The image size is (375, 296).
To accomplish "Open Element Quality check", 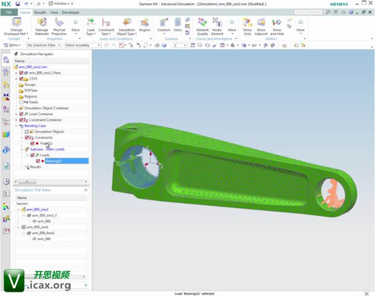I will tap(203, 26).
